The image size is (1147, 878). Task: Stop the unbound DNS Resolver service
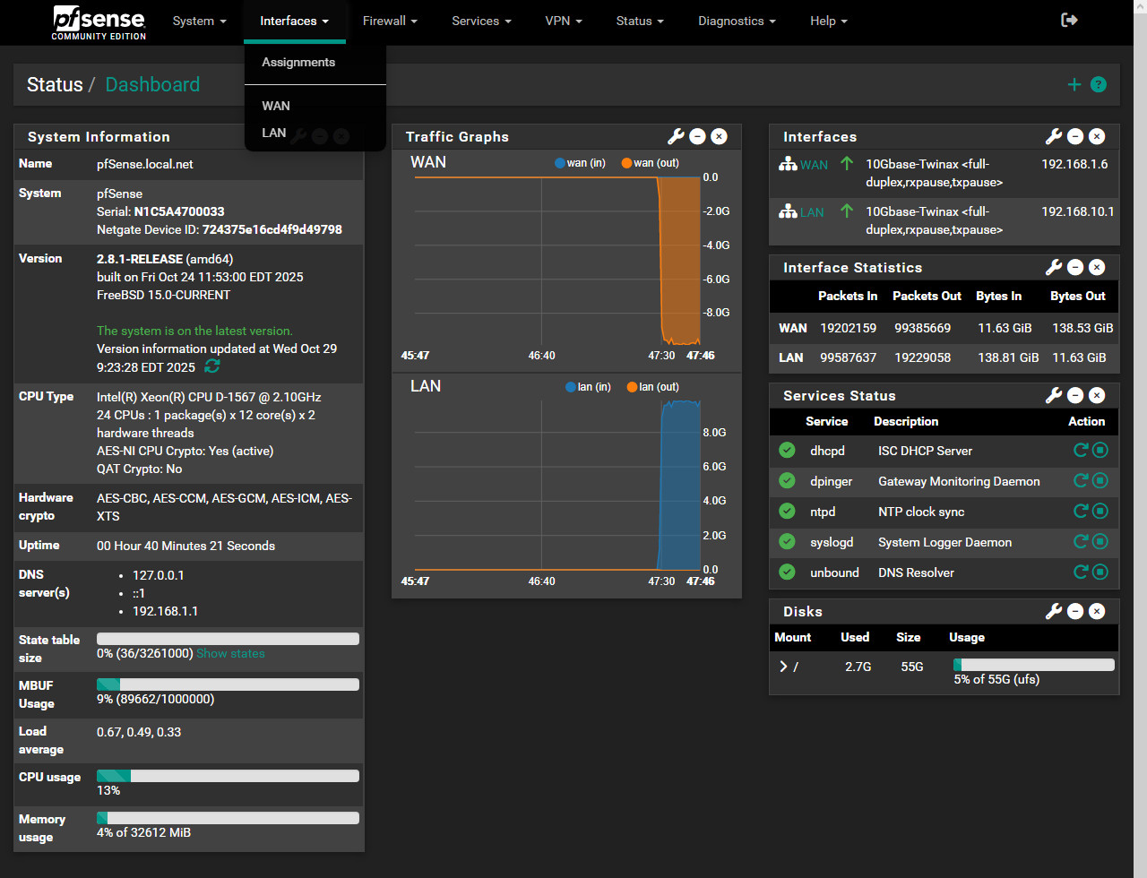point(1100,572)
